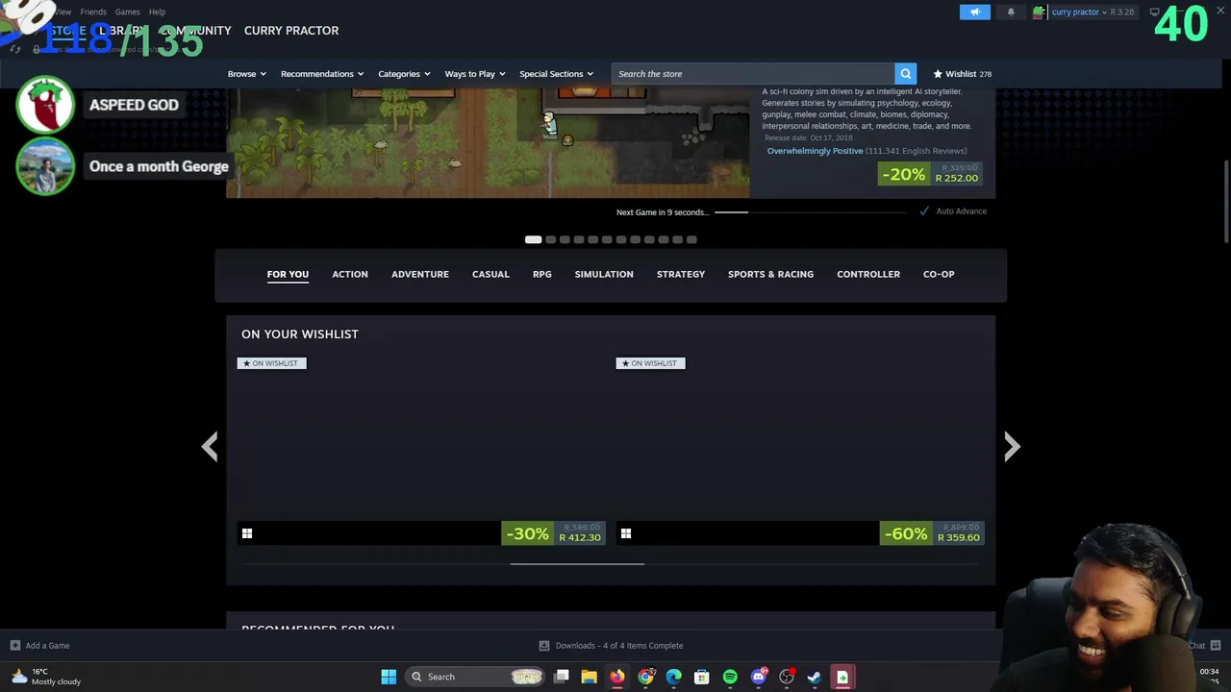The width and height of the screenshot is (1231, 692).
Task: Expand the Categories dropdown
Action: point(404,74)
